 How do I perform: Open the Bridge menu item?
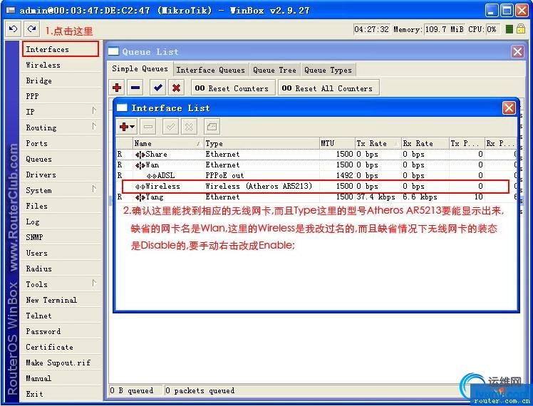61,80
